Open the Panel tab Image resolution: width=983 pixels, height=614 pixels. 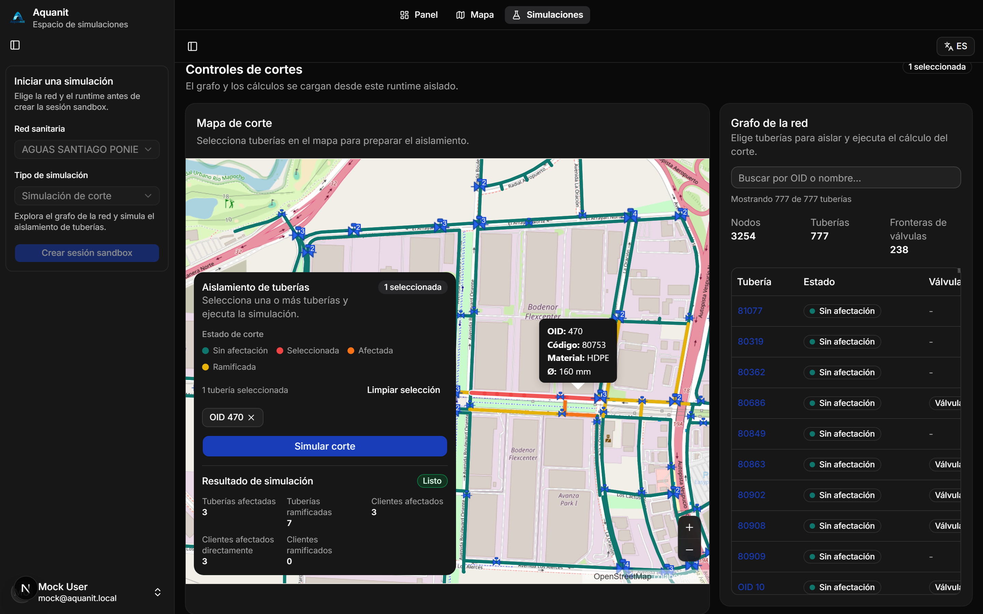tap(419, 15)
